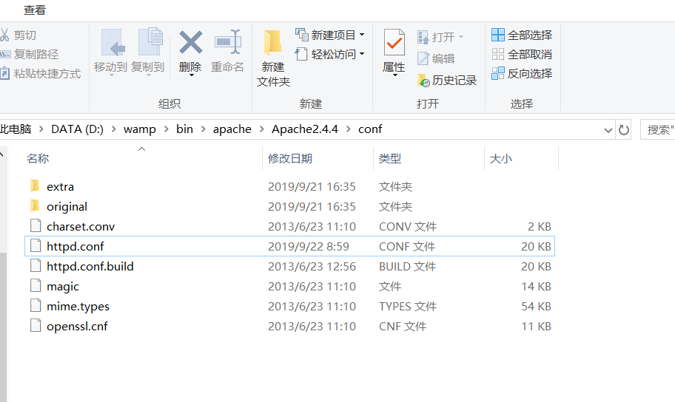Go to 此电脑 in the breadcrumb
This screenshot has height=402, width=675.
tap(16, 129)
